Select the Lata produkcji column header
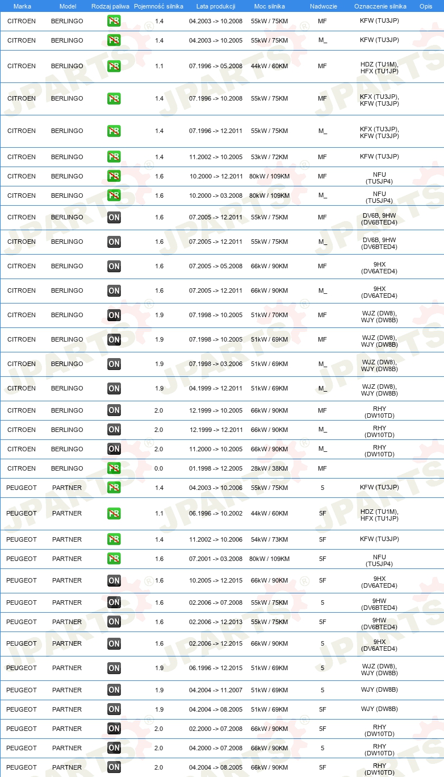 coord(216,6)
